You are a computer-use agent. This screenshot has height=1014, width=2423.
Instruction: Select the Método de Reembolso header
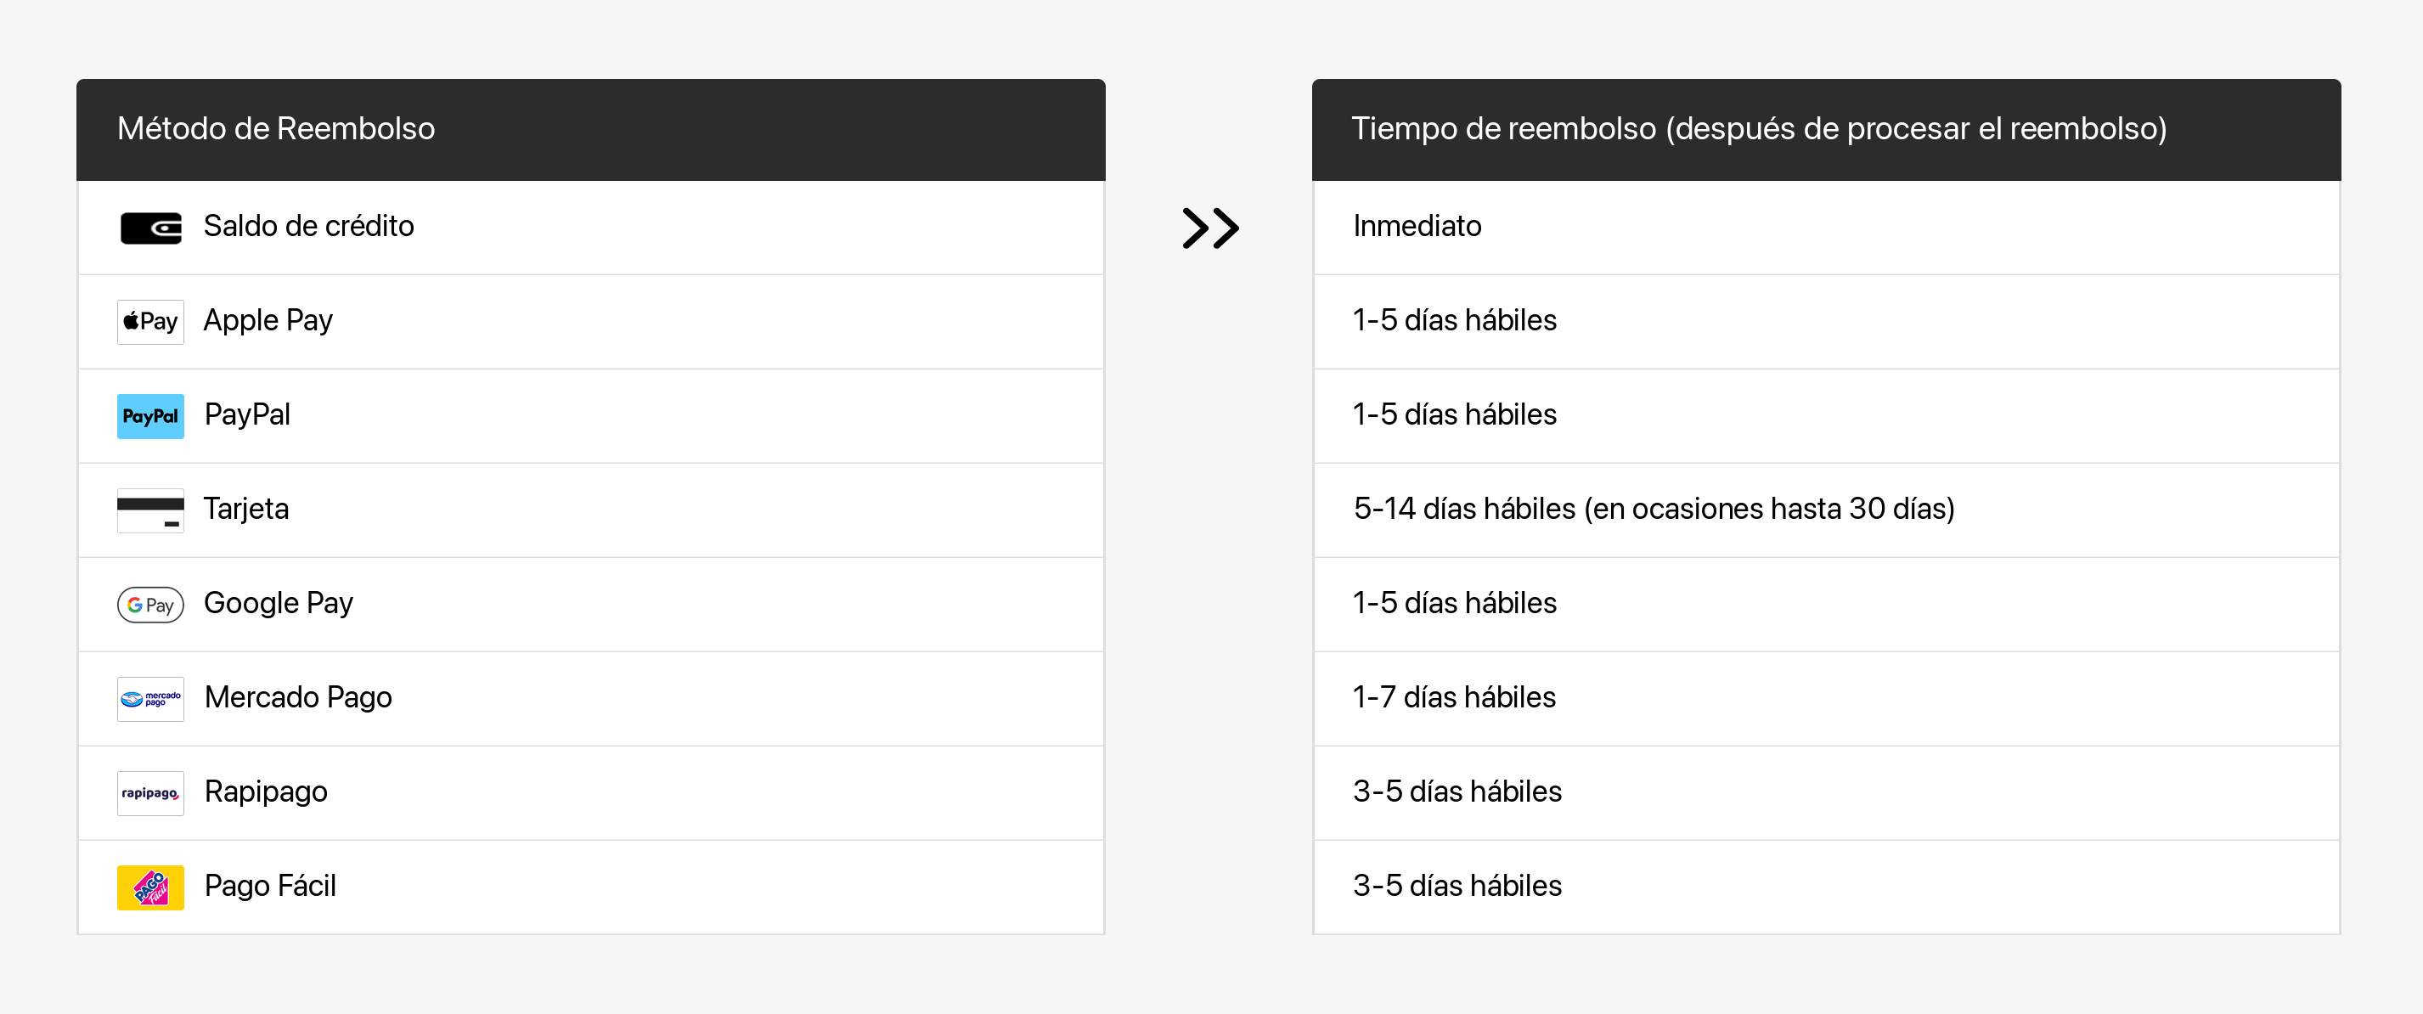276,128
